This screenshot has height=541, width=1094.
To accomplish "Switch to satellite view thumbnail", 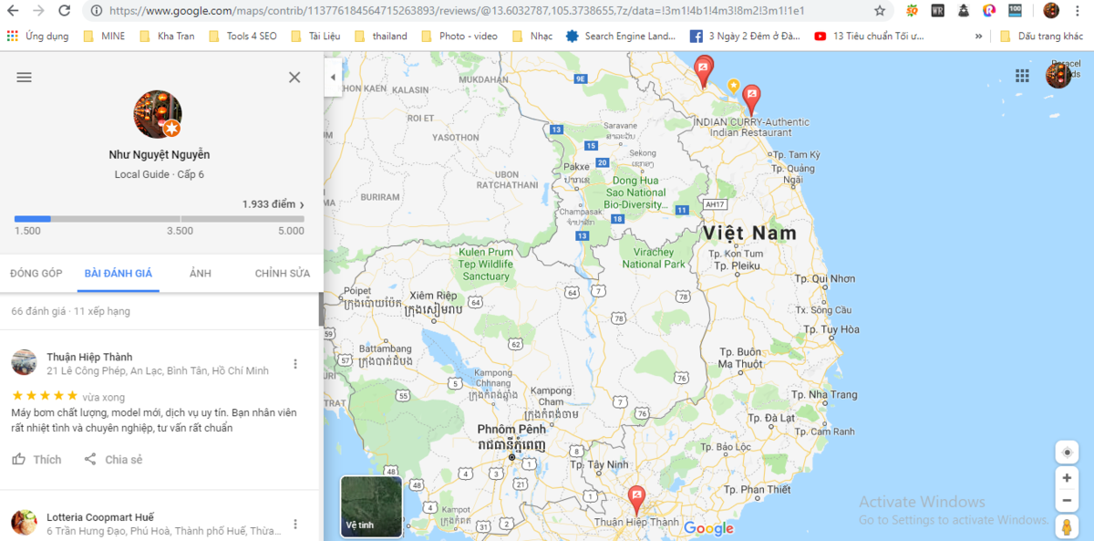I will [x=371, y=506].
